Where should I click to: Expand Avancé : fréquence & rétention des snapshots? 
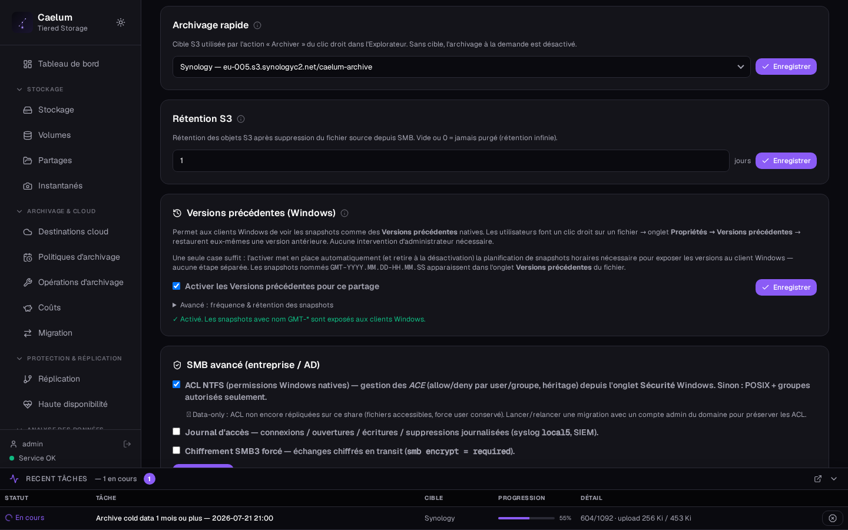(253, 305)
